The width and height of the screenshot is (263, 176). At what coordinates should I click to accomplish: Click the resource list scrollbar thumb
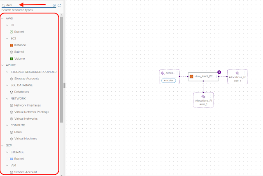coord(62,69)
